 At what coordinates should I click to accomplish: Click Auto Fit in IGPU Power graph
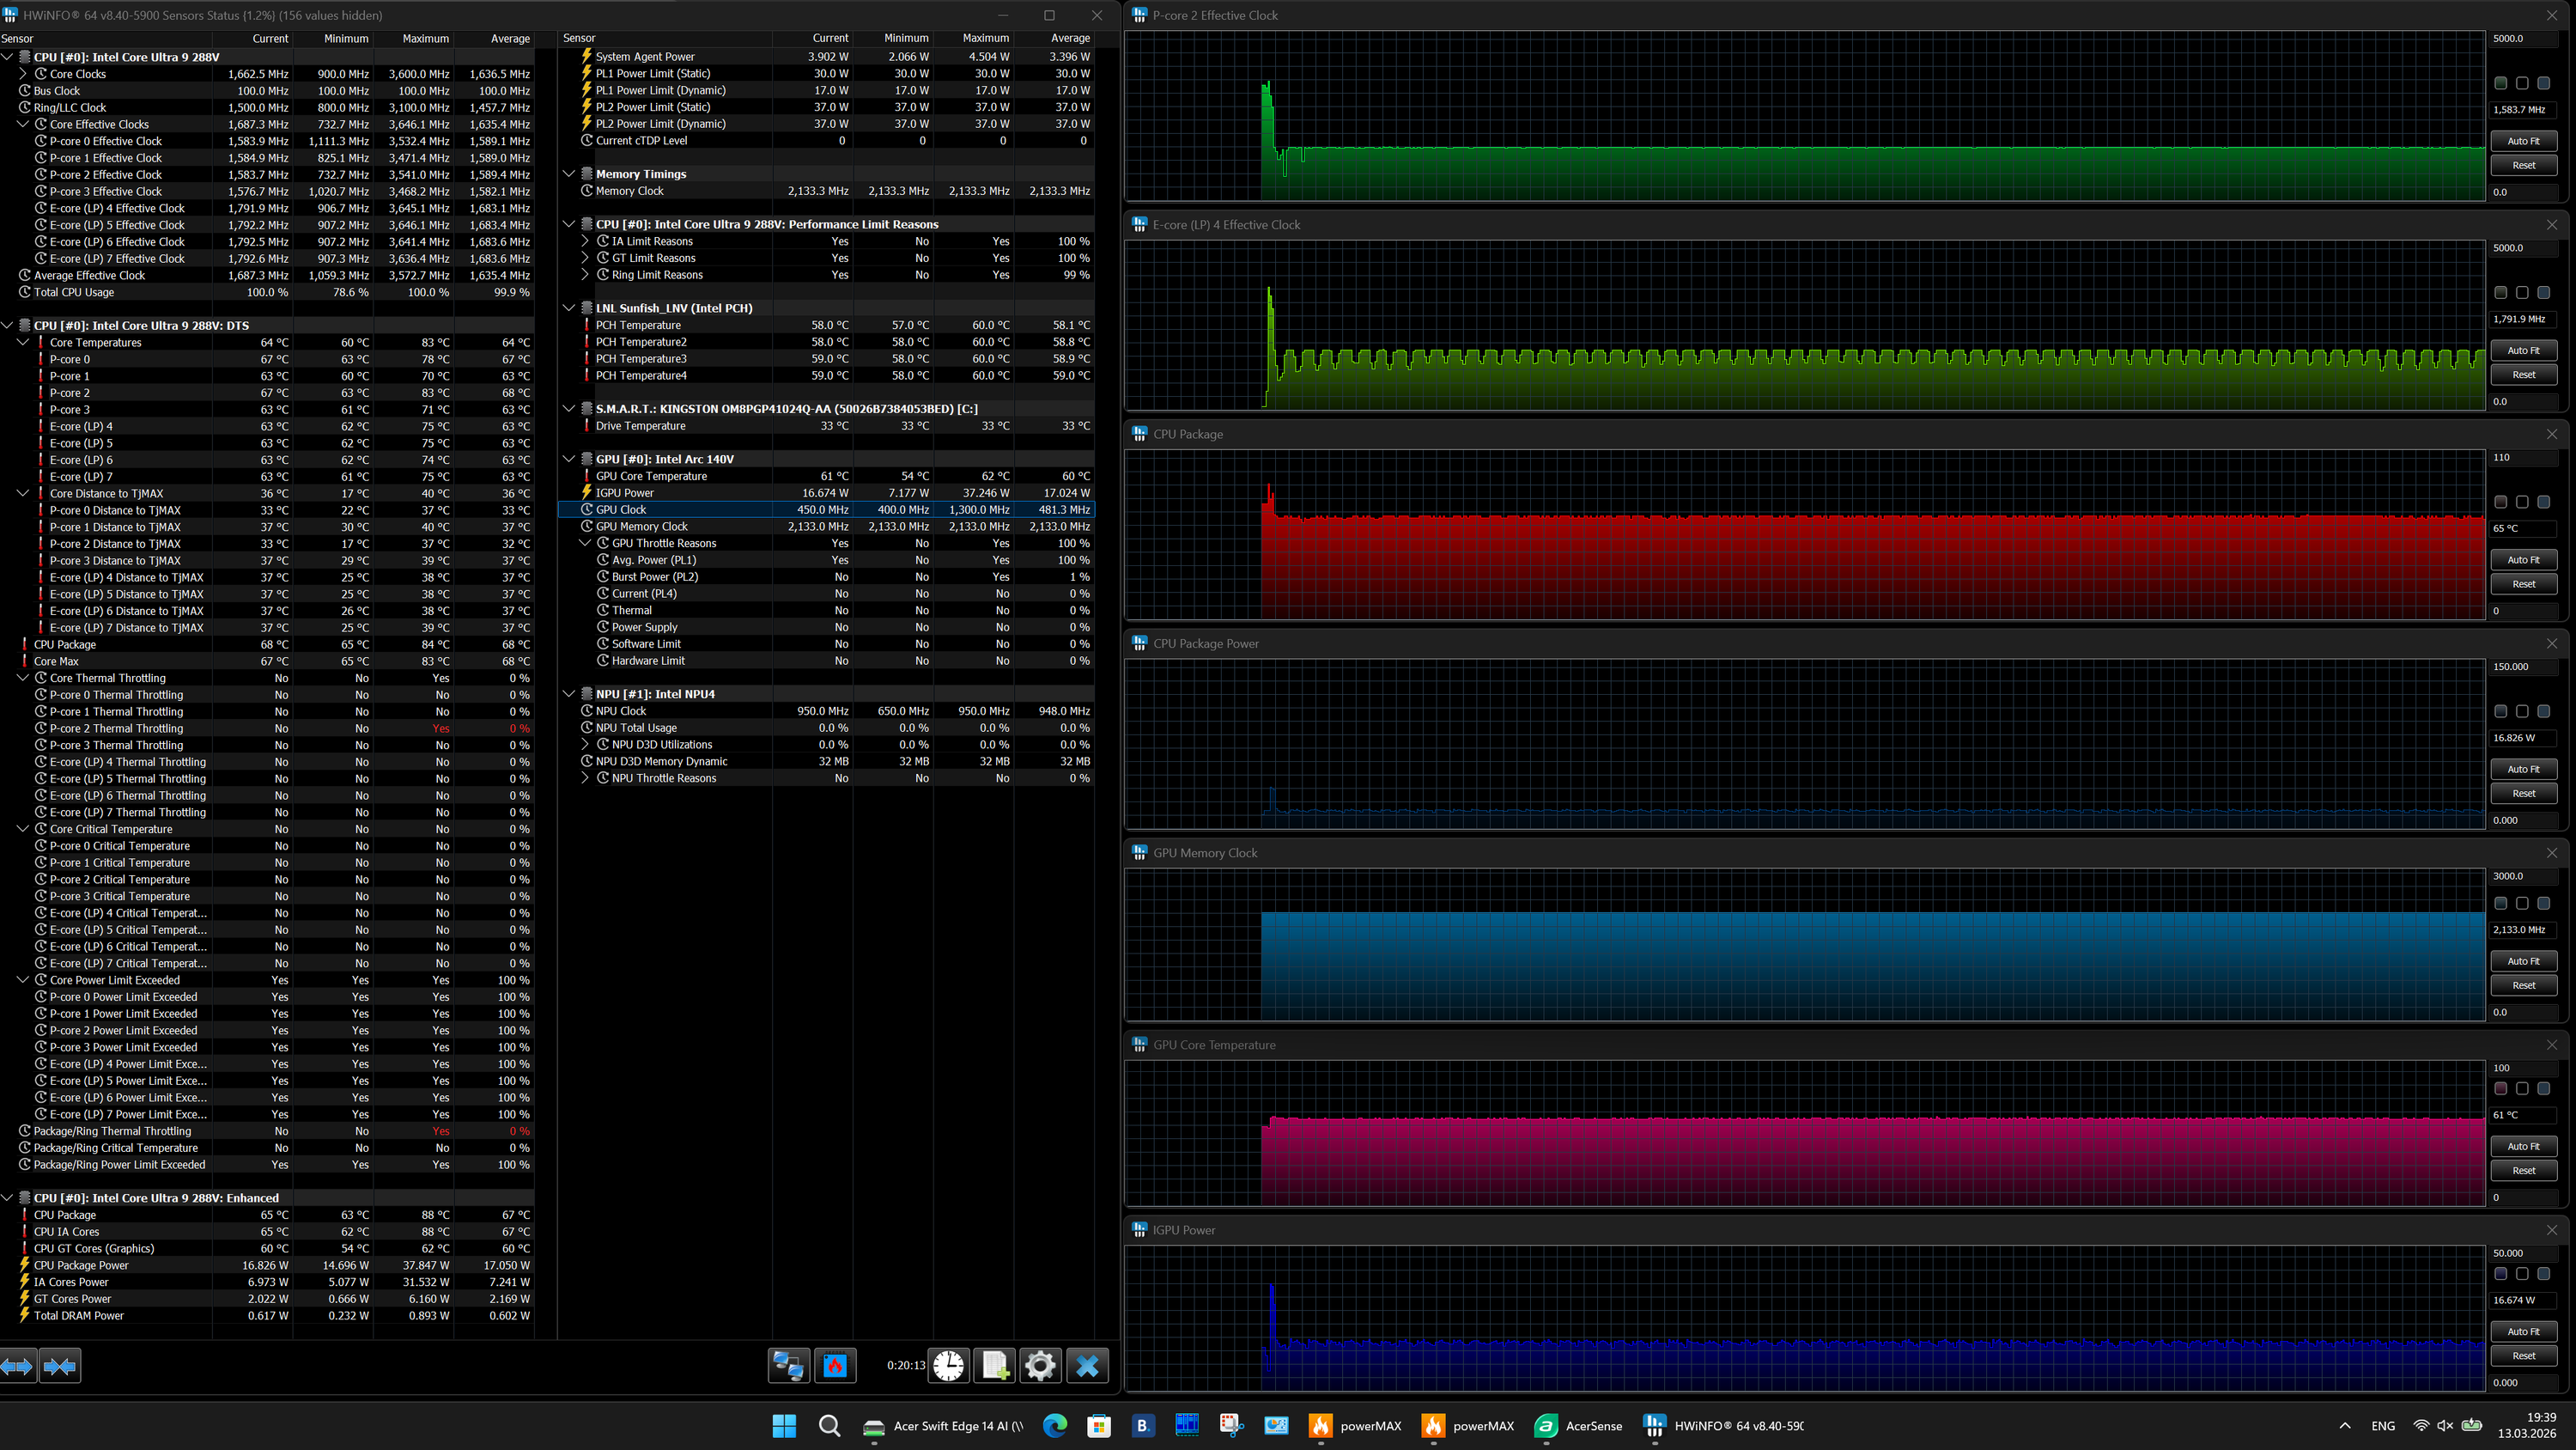point(2523,1332)
